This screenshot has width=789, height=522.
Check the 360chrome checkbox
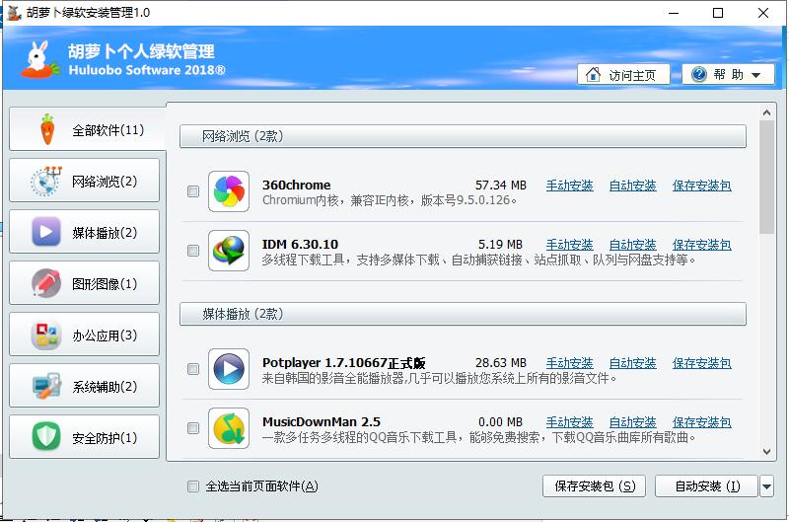[x=193, y=191]
